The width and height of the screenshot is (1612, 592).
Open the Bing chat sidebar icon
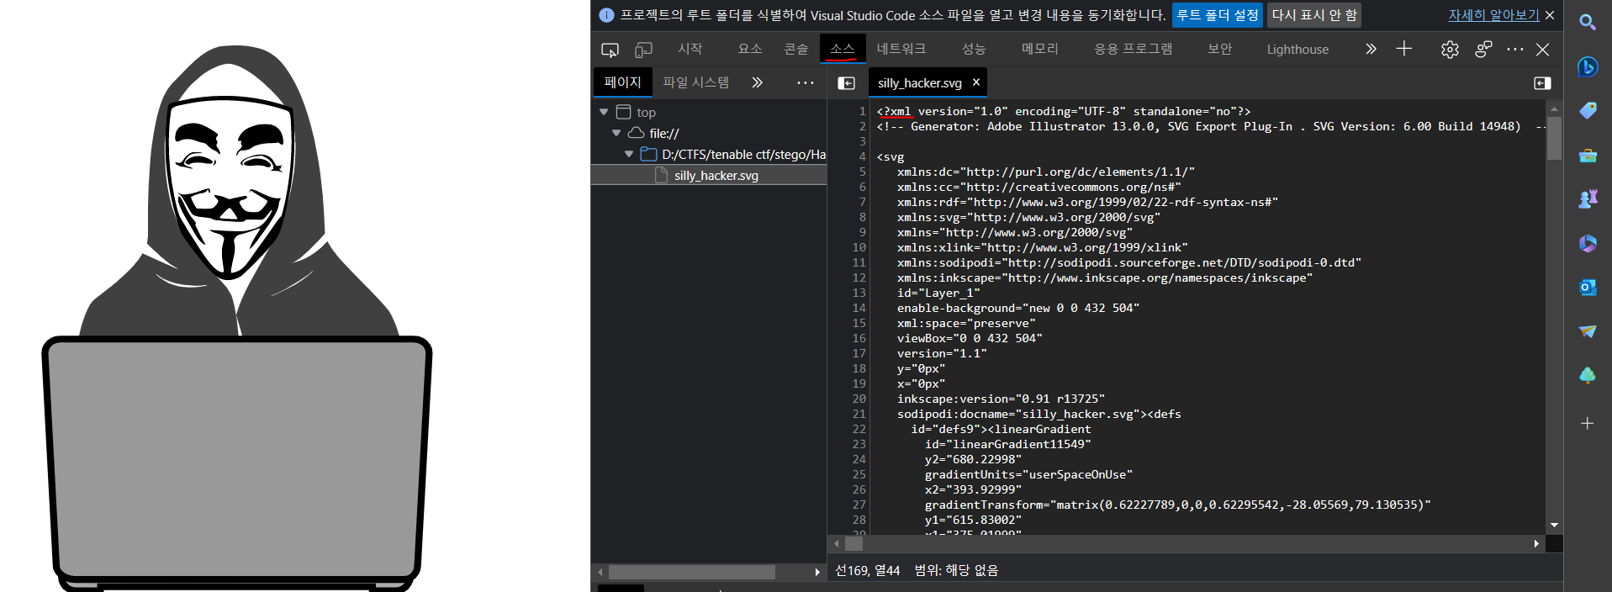[1588, 66]
